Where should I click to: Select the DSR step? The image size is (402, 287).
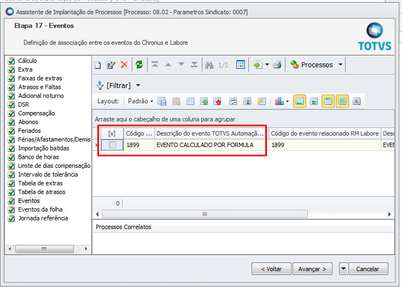coord(24,104)
